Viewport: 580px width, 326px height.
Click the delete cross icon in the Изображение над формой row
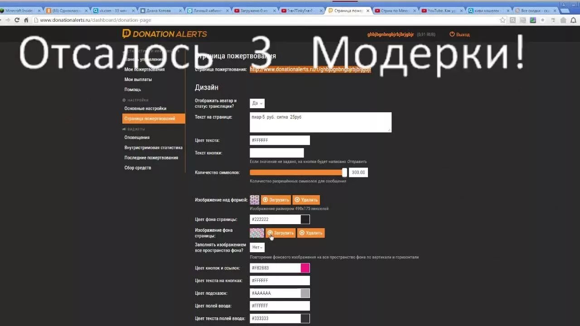[x=297, y=200]
